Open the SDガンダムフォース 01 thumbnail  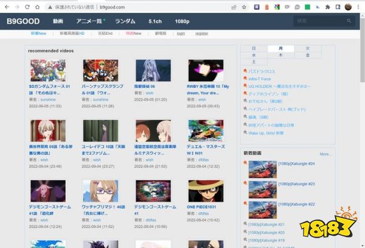pos(48,71)
